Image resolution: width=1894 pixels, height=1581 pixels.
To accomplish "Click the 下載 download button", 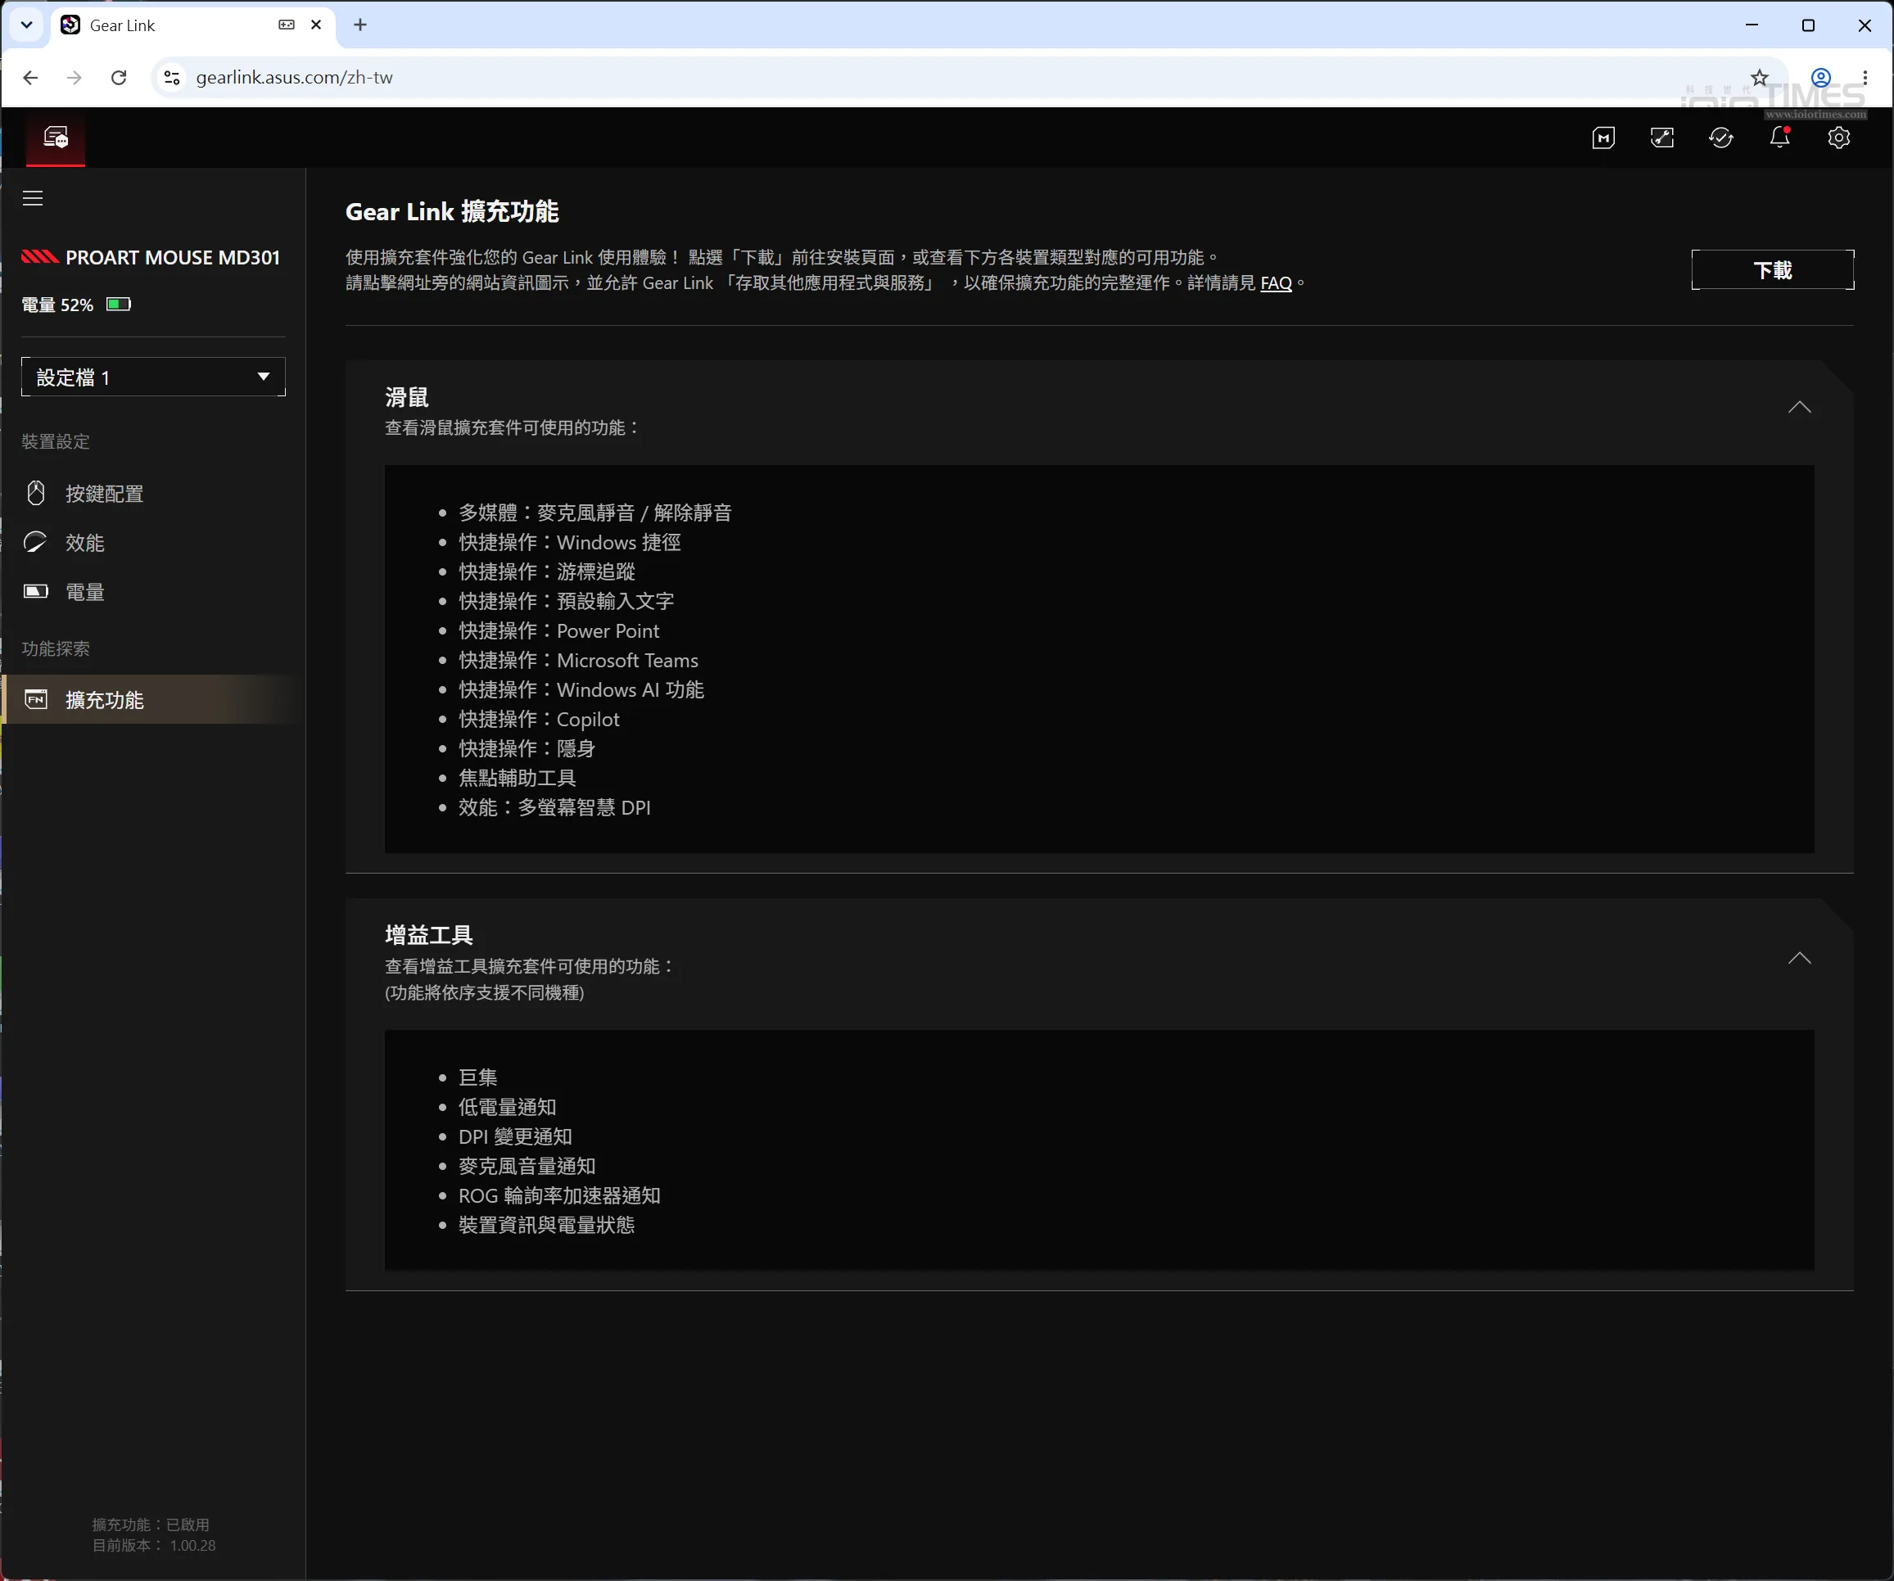I will [1772, 269].
